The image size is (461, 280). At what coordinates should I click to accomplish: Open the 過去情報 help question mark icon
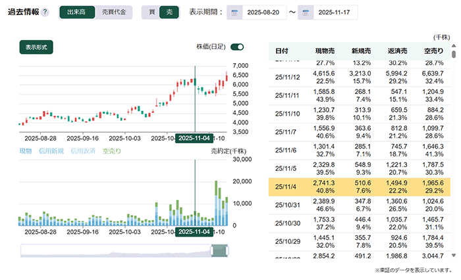pos(45,12)
